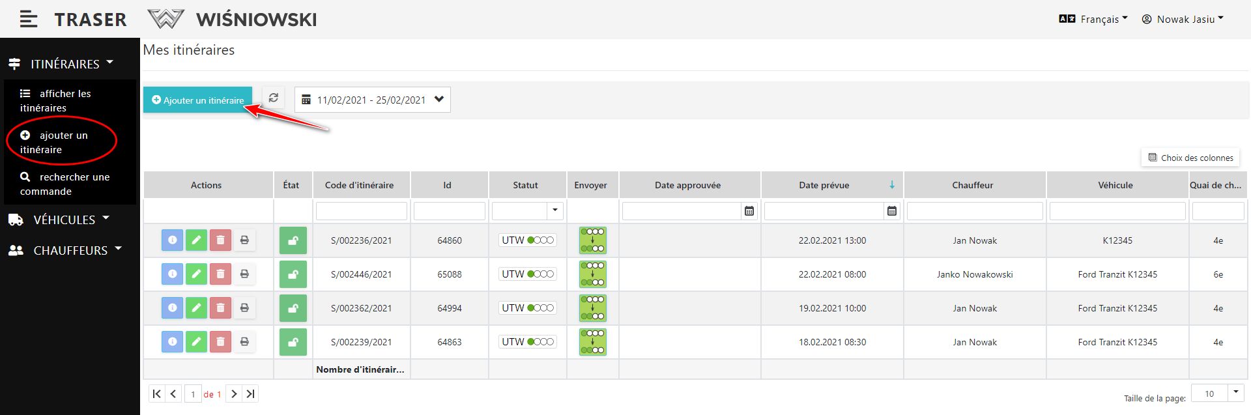
Task: Toggle the lock state for itinerary S/002239/2021
Action: 293,342
